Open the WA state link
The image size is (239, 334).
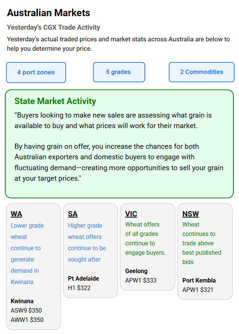coord(17,214)
